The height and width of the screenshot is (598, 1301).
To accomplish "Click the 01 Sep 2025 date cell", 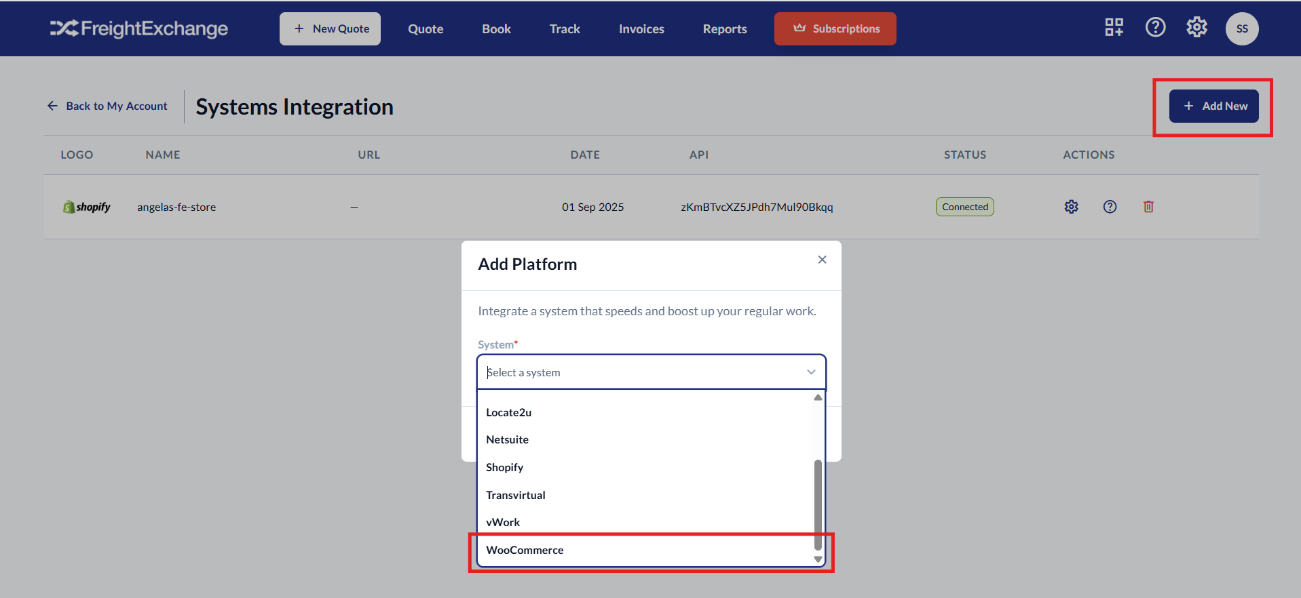I will [592, 207].
